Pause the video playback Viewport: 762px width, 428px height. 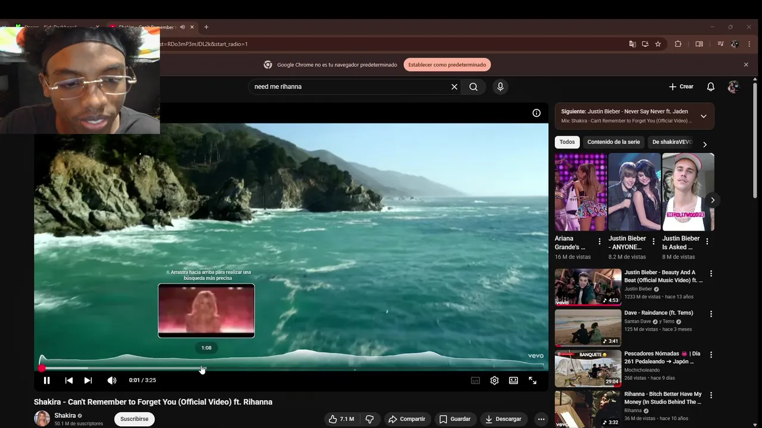tap(46, 380)
